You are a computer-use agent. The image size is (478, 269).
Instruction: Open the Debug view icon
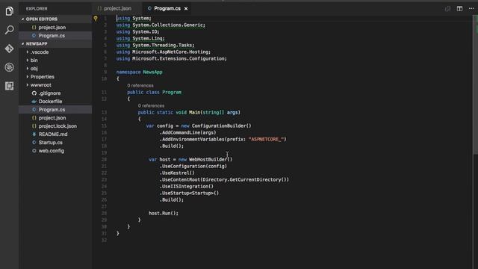pyautogui.click(x=9, y=67)
